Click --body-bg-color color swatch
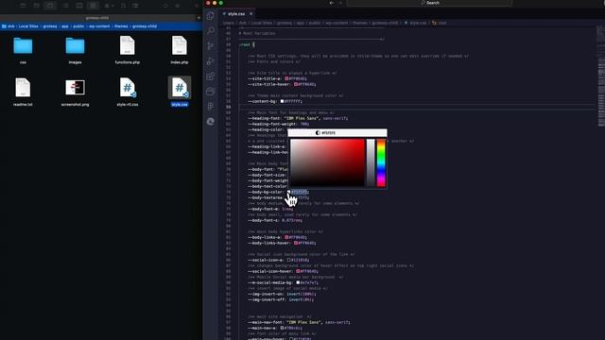Image resolution: width=605 pixels, height=340 pixels. [288, 192]
